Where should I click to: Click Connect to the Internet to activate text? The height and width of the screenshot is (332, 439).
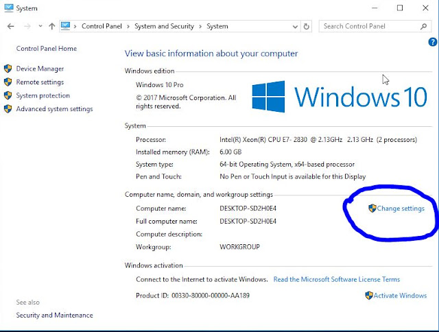(x=202, y=279)
